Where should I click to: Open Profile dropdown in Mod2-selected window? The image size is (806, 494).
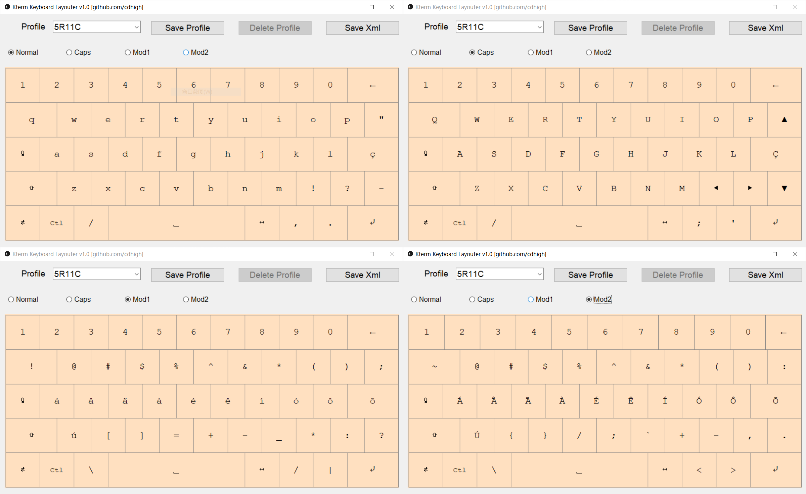(539, 274)
